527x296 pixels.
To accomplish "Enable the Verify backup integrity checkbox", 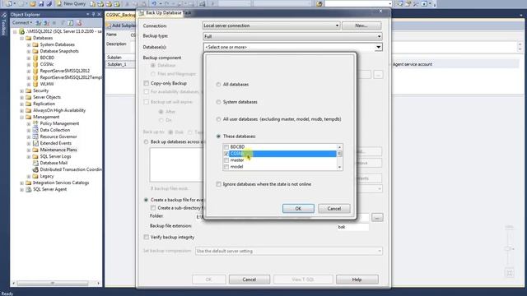I will (x=147, y=238).
